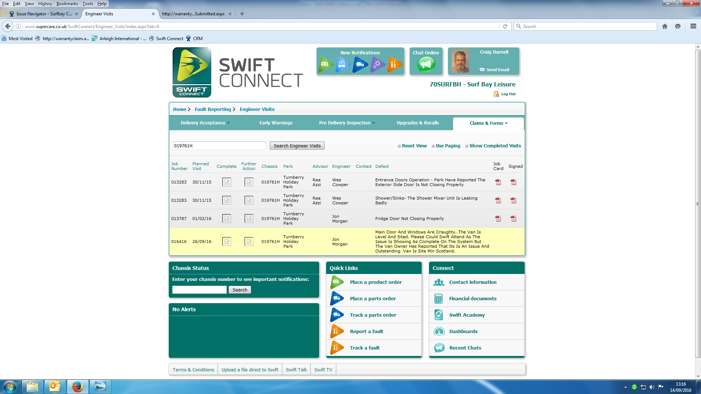Switch to Issue Navigator browser tab
Viewport: 701px width, 394px height.
[x=44, y=14]
